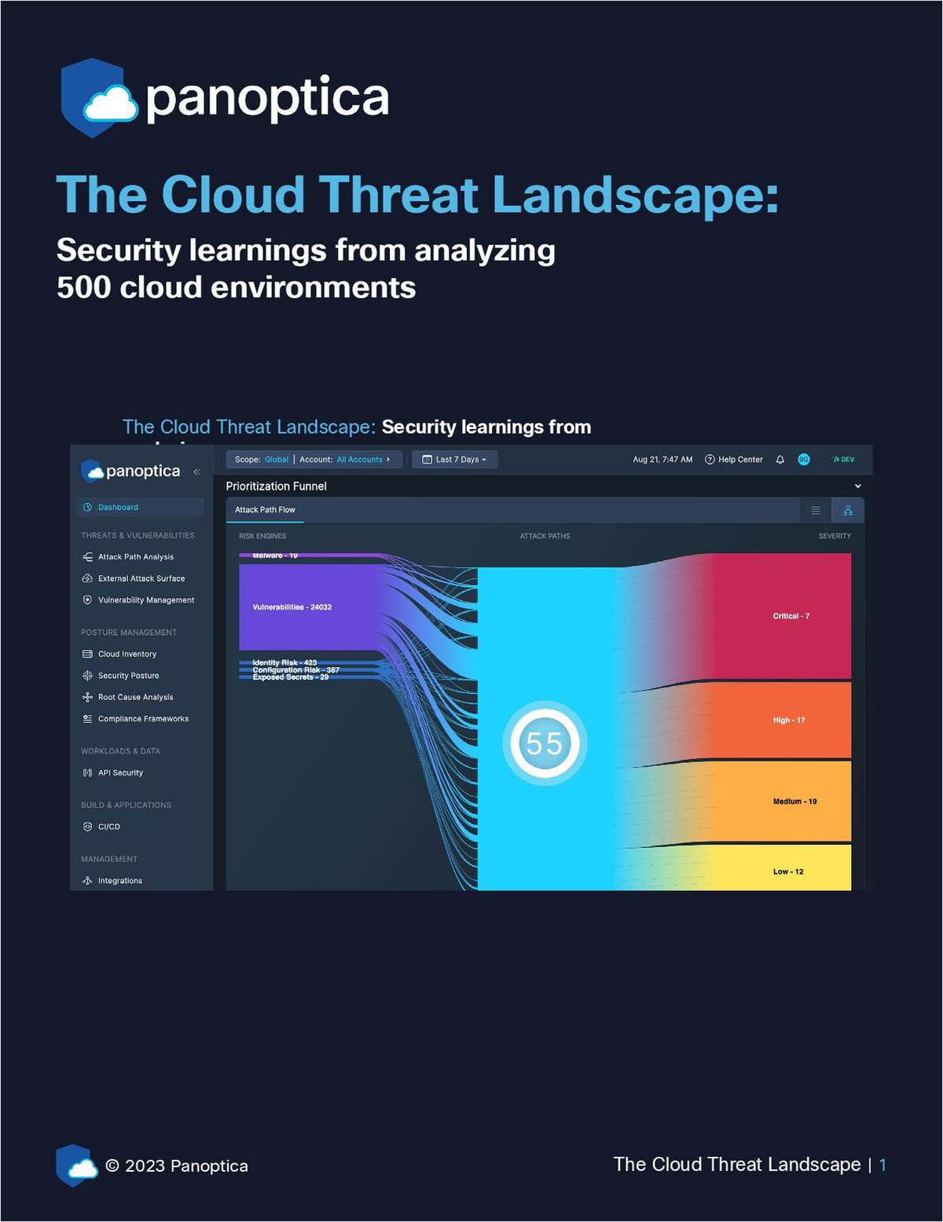
Task: Select the Attack Path Flow tab
Action: (264, 509)
